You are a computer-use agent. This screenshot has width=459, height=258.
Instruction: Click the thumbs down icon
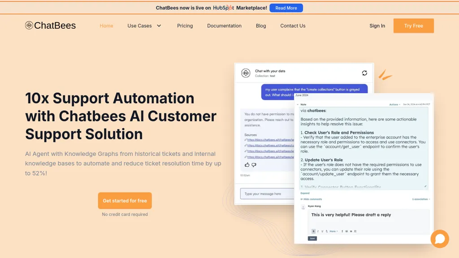pyautogui.click(x=254, y=165)
